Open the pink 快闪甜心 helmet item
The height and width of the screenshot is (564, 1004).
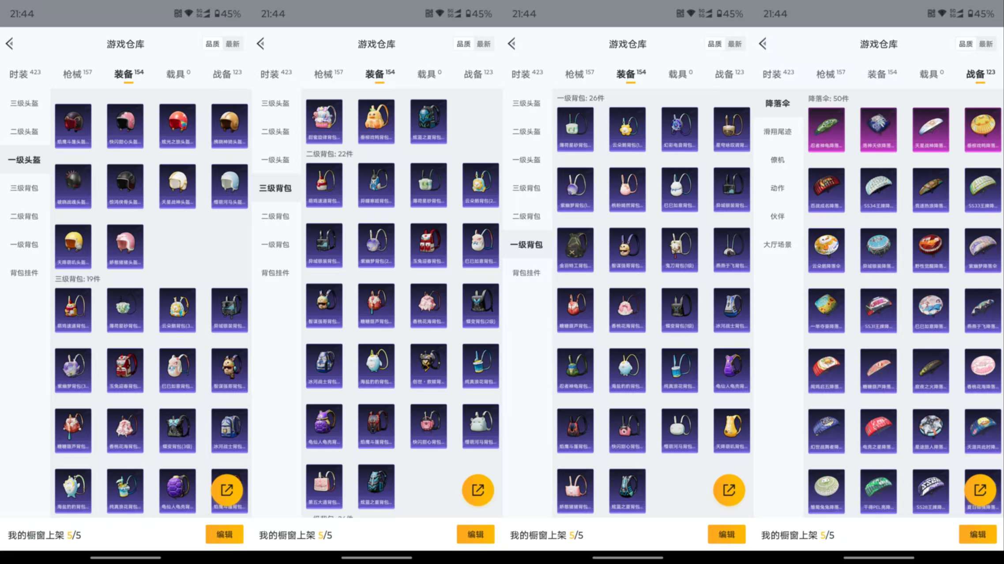click(x=125, y=126)
